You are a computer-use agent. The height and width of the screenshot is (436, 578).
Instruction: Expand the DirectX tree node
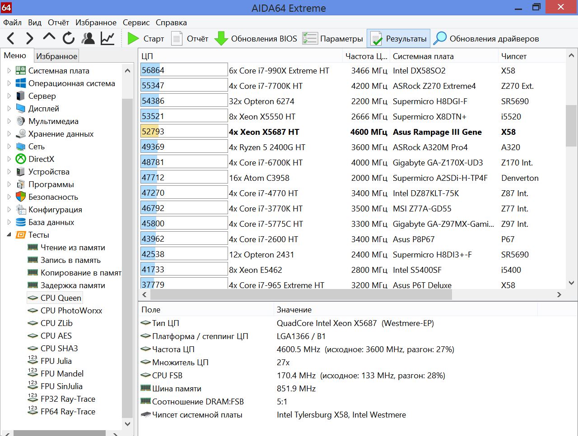9,159
